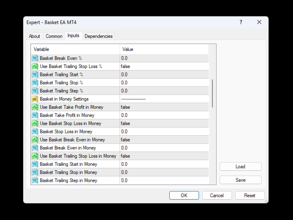Switch to the About tab
This screenshot has height=220, width=293.
[x=34, y=36]
